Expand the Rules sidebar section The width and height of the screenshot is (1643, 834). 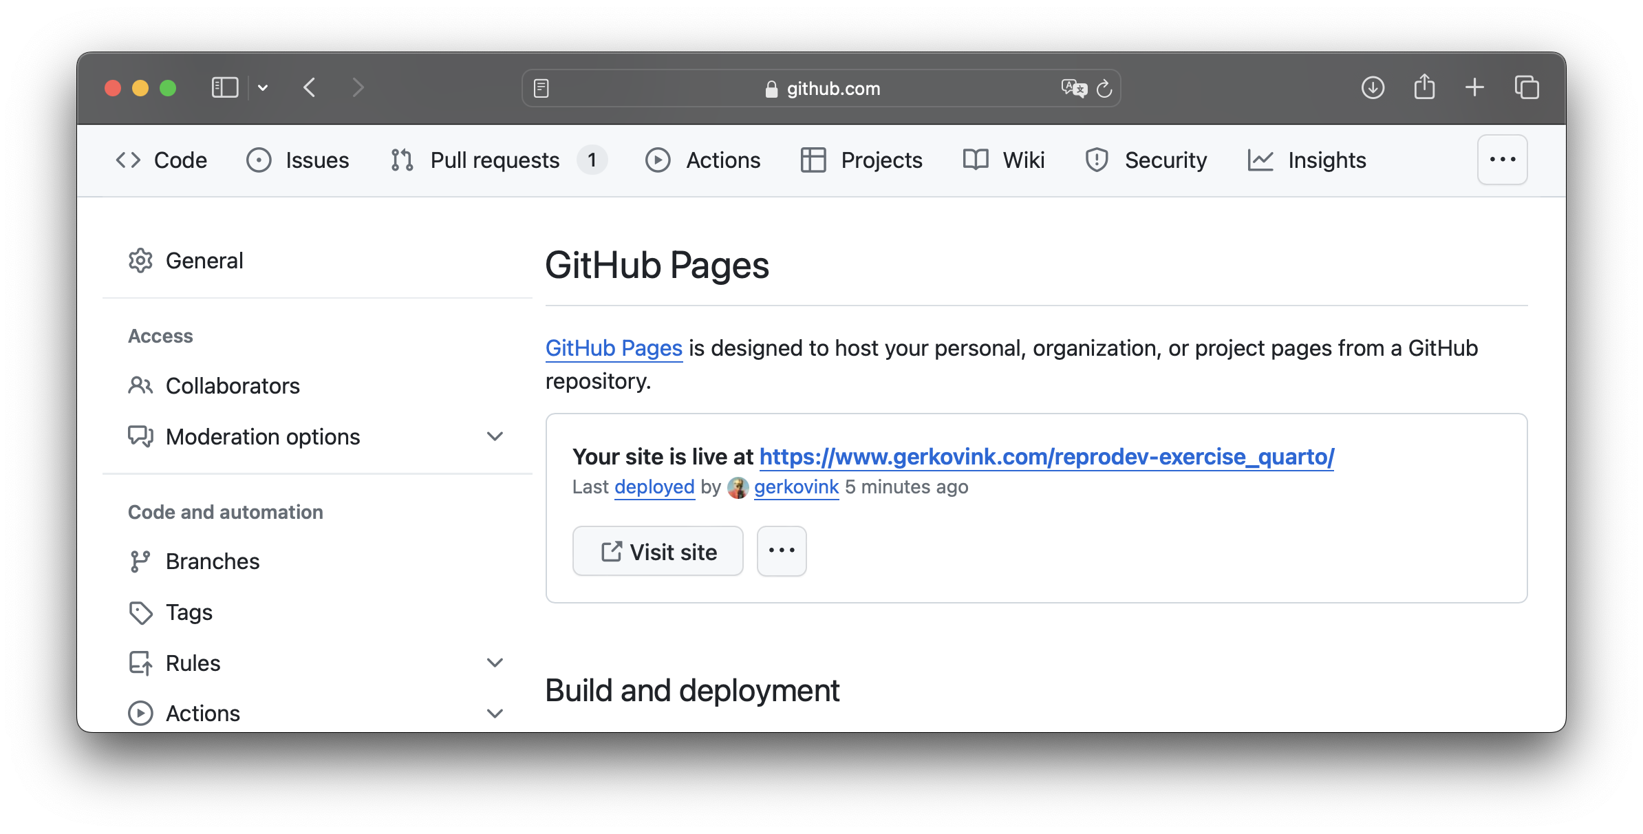point(495,663)
